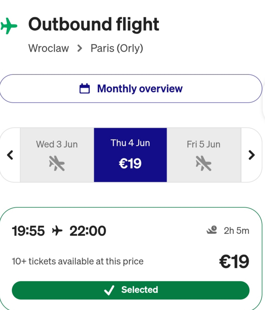The height and width of the screenshot is (310, 265).
Task: Click the calendar icon in Monthly overview
Action: [x=85, y=88]
